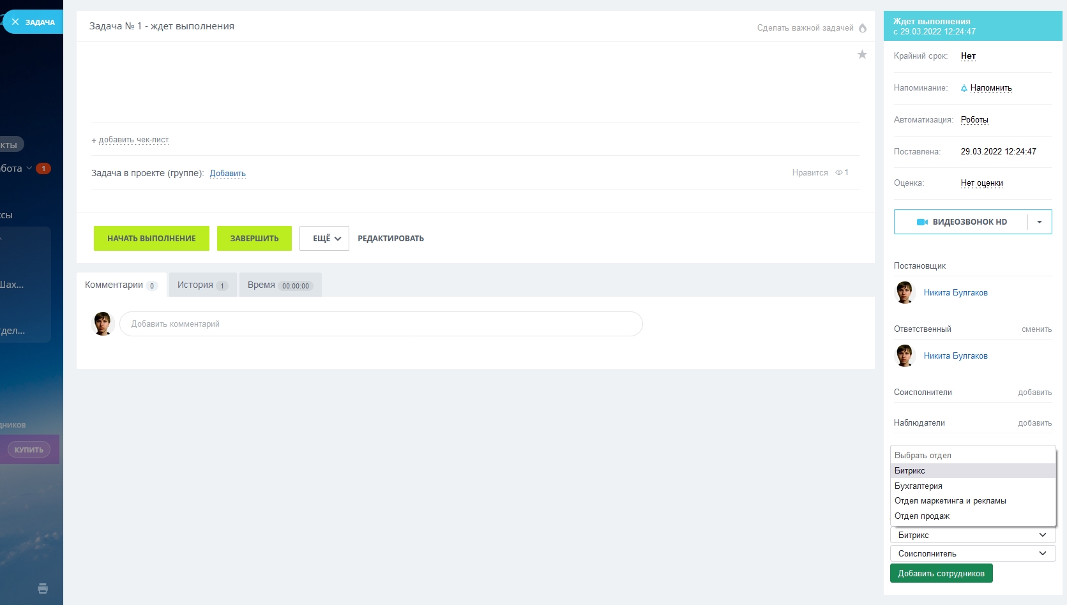Image resolution: width=1067 pixels, height=605 pixels.
Task: Focus the Добавить комментарий input field
Action: coord(381,324)
